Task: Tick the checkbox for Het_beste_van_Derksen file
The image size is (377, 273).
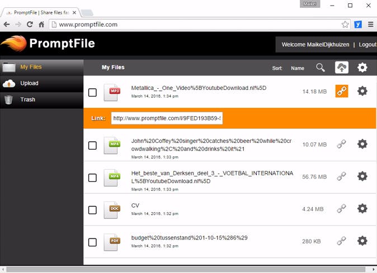Action: coord(92,178)
